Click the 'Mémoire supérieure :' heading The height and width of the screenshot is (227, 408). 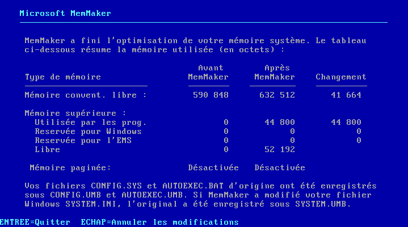click(75, 113)
